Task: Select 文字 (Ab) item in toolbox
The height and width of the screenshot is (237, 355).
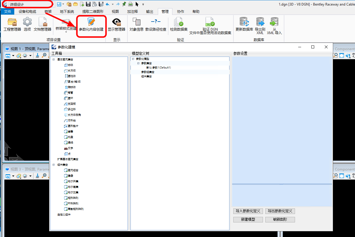Action: pyautogui.click(x=69, y=148)
